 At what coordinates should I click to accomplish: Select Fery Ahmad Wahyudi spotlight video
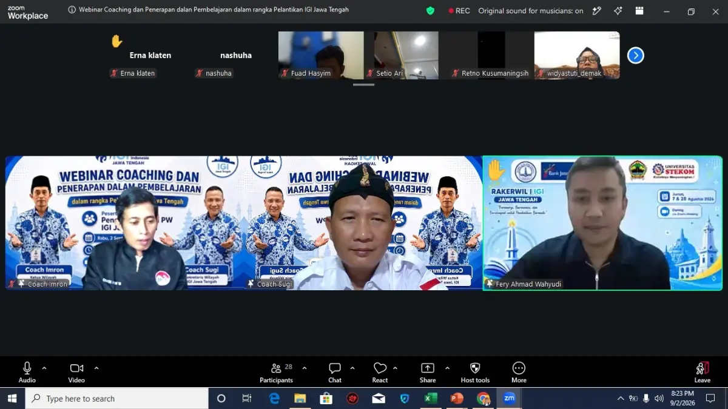602,223
